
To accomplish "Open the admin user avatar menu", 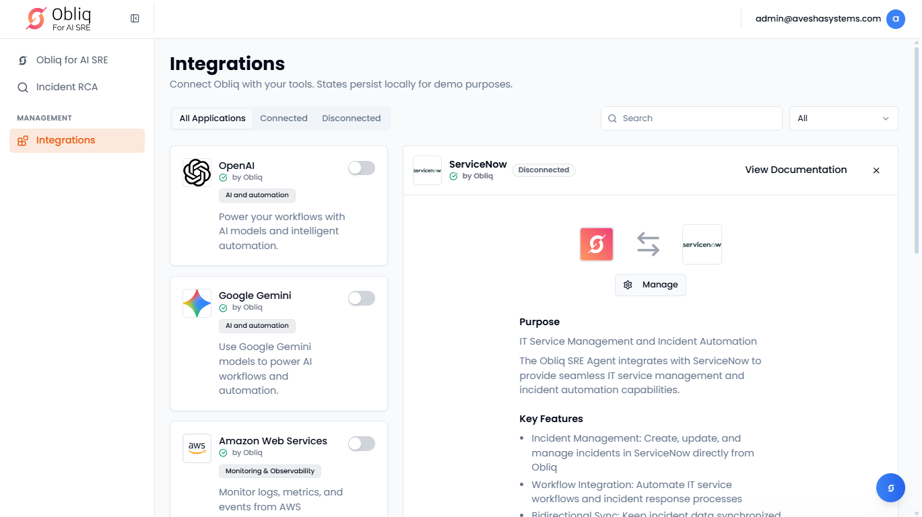I will pyautogui.click(x=895, y=19).
